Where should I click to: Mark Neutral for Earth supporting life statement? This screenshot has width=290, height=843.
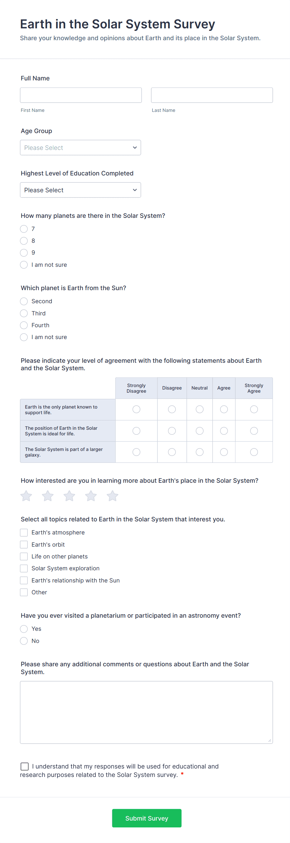[x=199, y=410]
